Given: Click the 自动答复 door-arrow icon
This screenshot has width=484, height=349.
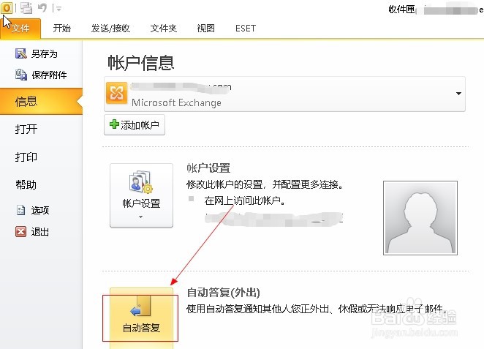Looking at the screenshot, I should (141, 307).
